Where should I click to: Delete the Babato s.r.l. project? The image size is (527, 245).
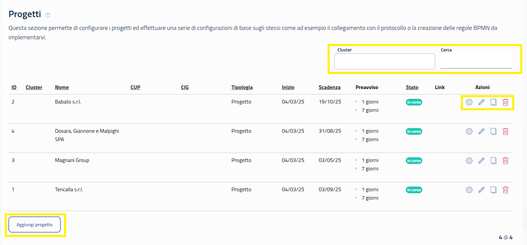pos(506,102)
